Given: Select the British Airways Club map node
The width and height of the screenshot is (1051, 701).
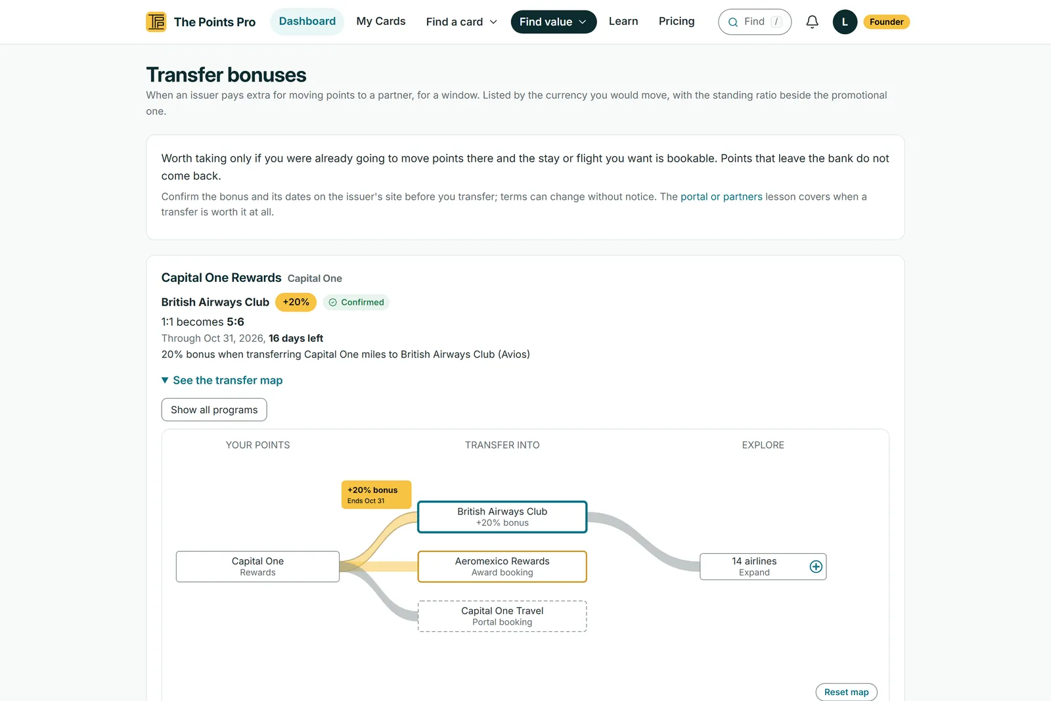Looking at the screenshot, I should (502, 516).
